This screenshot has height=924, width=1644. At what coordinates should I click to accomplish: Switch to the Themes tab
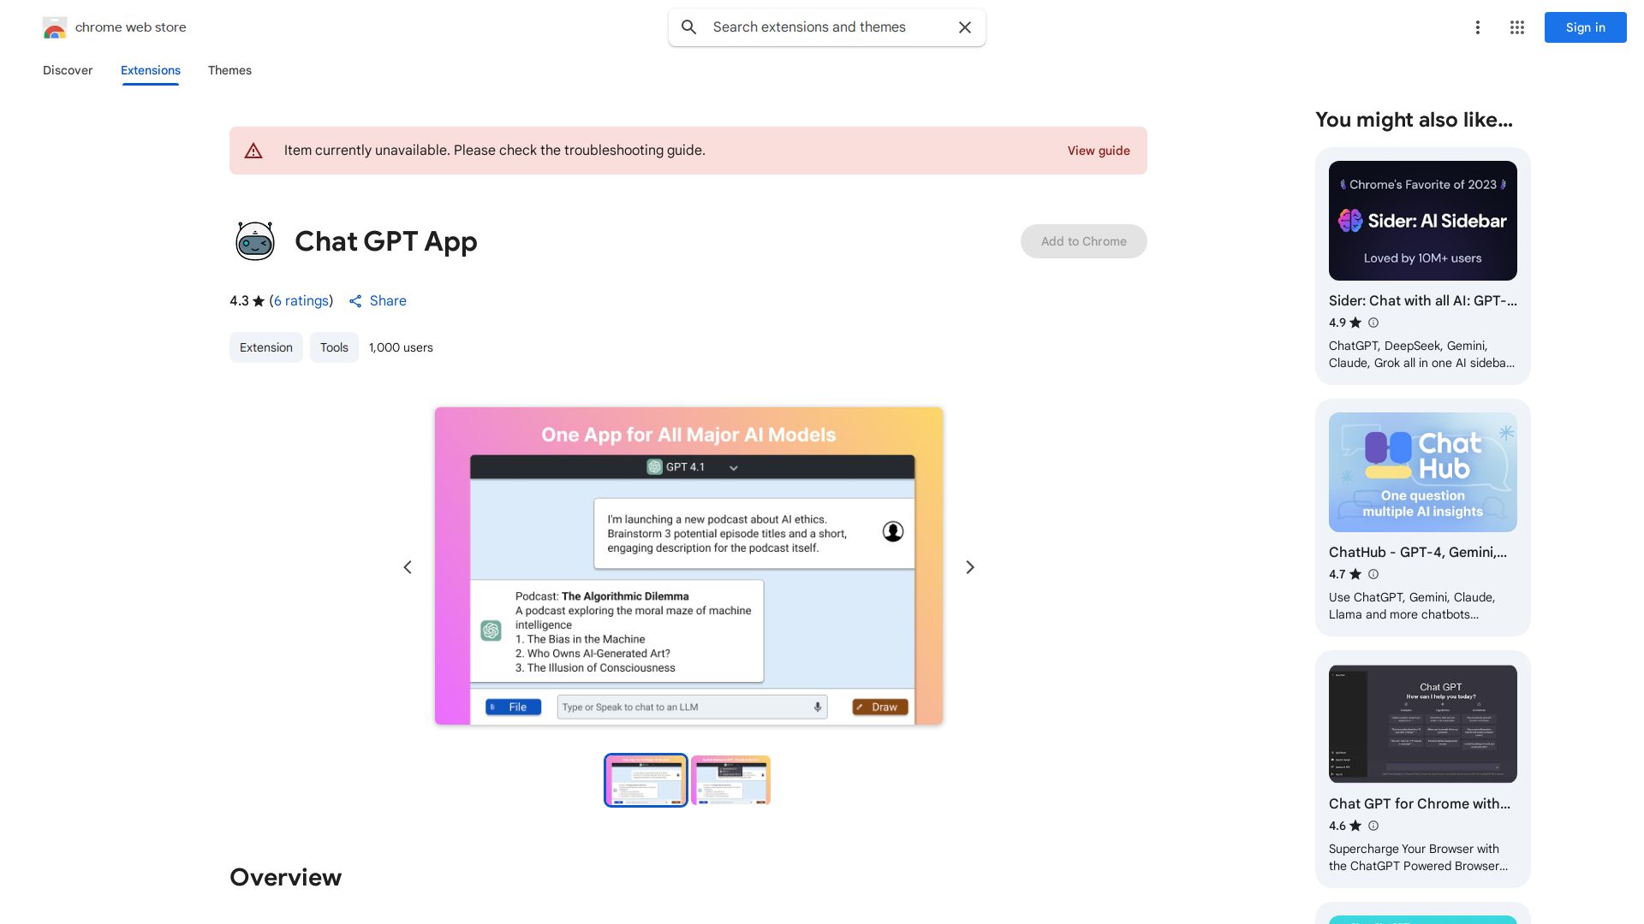229,70
